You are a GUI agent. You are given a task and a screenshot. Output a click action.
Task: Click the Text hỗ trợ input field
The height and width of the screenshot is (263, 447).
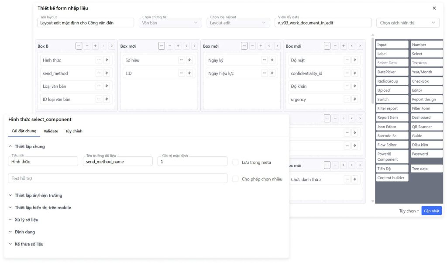[x=117, y=178]
